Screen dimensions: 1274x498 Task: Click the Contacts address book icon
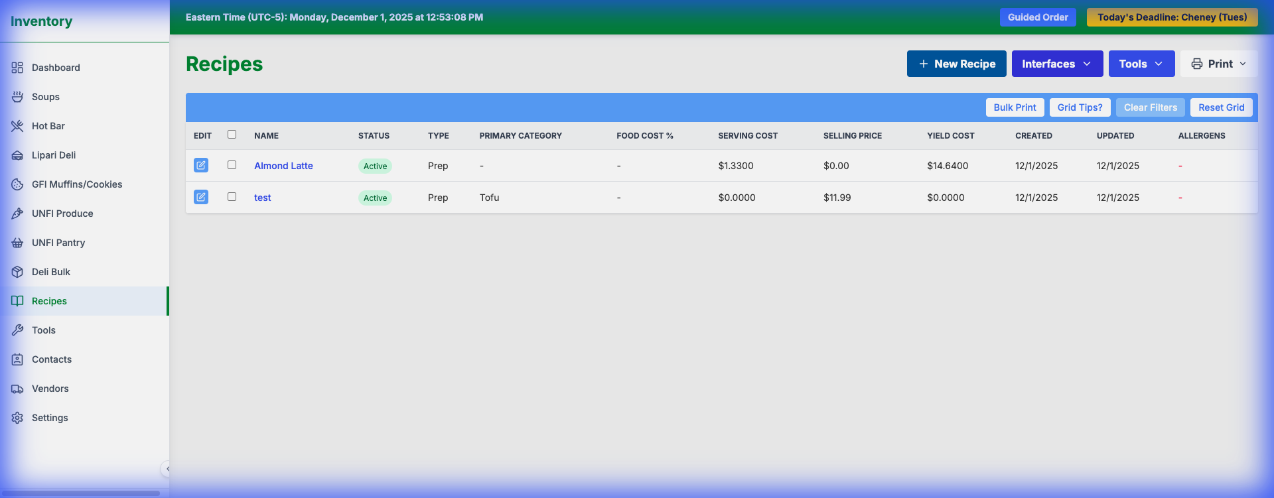click(x=17, y=359)
